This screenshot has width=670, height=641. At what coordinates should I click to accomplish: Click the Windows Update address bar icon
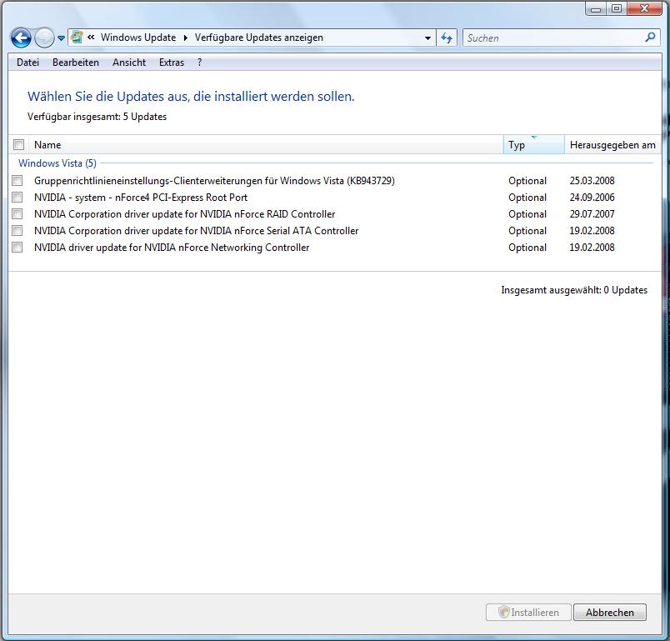click(x=77, y=38)
